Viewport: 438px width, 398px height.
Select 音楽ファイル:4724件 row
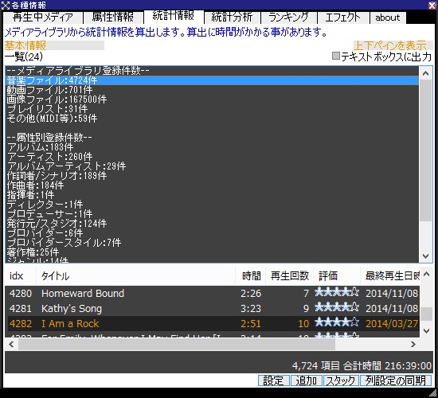pos(212,80)
